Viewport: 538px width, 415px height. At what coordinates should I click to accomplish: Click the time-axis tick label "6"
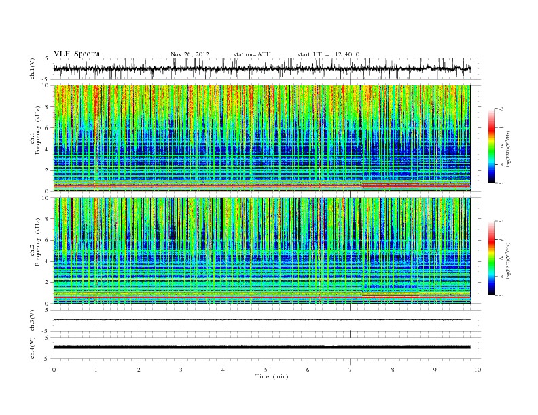(x=308, y=370)
